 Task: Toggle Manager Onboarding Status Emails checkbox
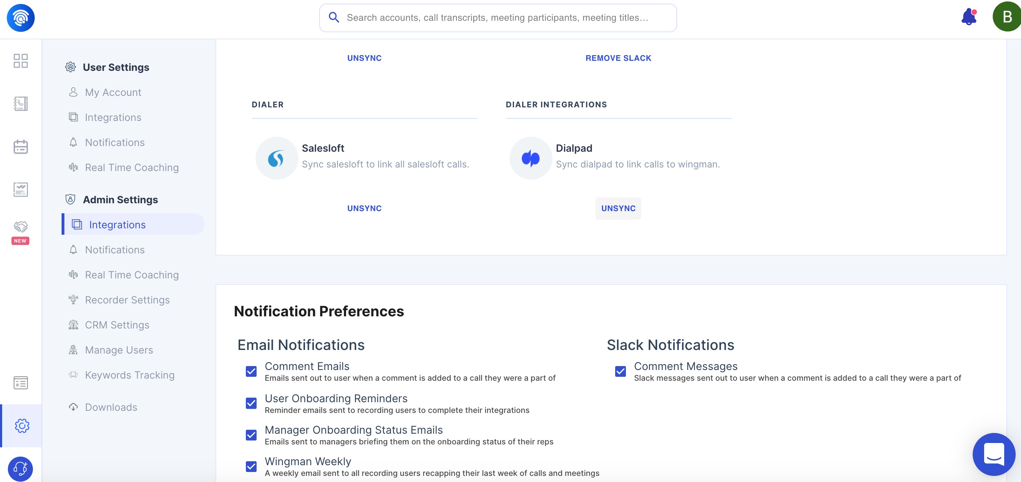(x=251, y=435)
